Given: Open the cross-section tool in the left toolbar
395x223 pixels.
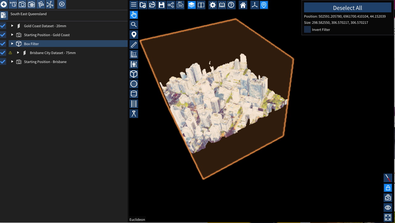Looking at the screenshot, I should (x=134, y=103).
